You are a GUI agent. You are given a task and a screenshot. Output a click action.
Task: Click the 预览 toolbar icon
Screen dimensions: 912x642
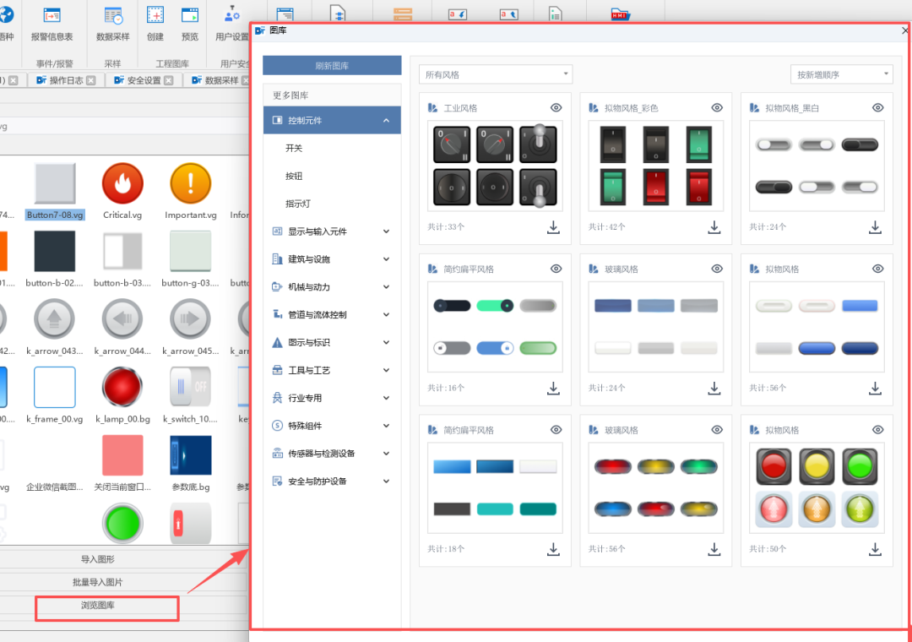point(190,17)
